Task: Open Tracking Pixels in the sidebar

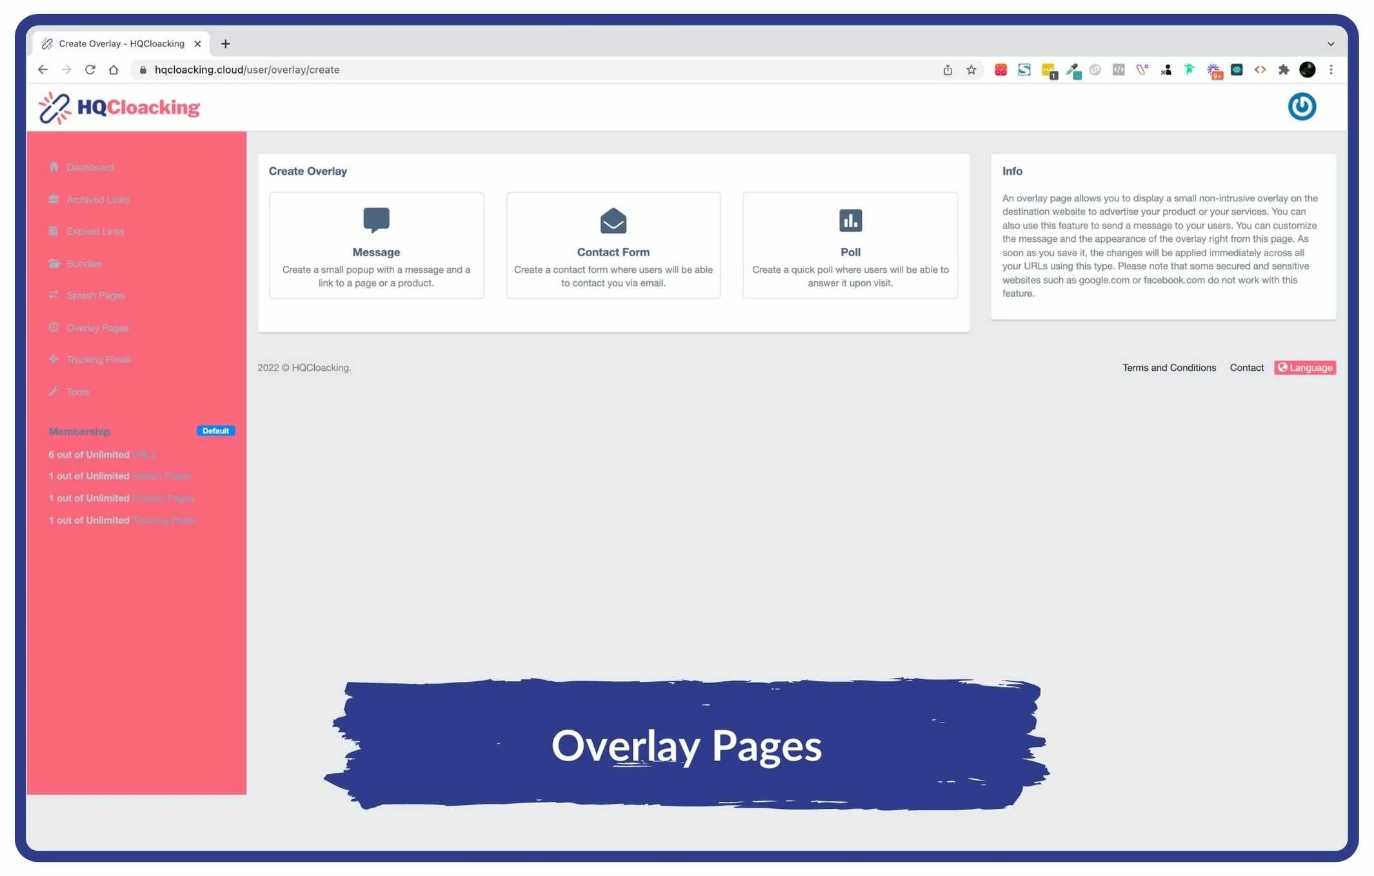Action: point(98,359)
